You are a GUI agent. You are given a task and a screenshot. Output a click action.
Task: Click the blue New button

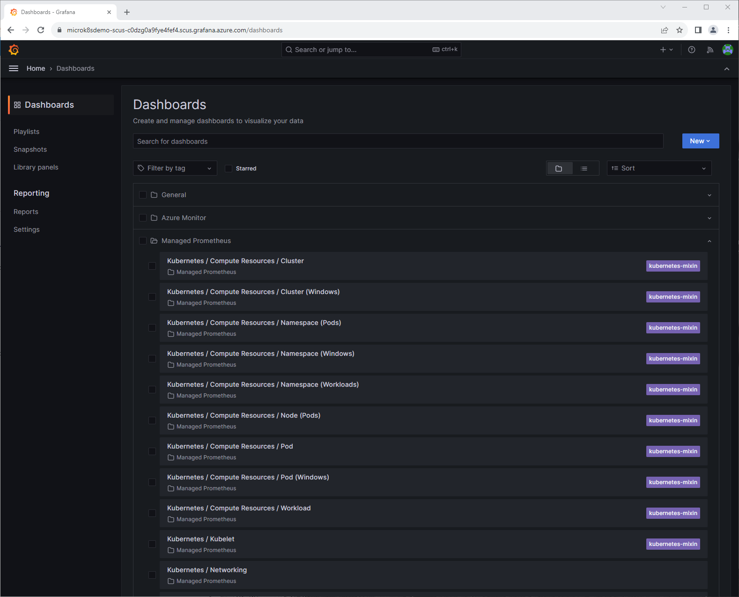click(x=700, y=141)
